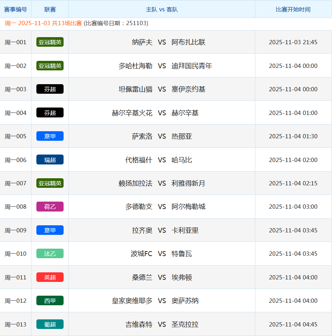Click 芬超 badge in the 坦佩雷山猫 row
The height and width of the screenshot is (336, 332).
(50, 89)
